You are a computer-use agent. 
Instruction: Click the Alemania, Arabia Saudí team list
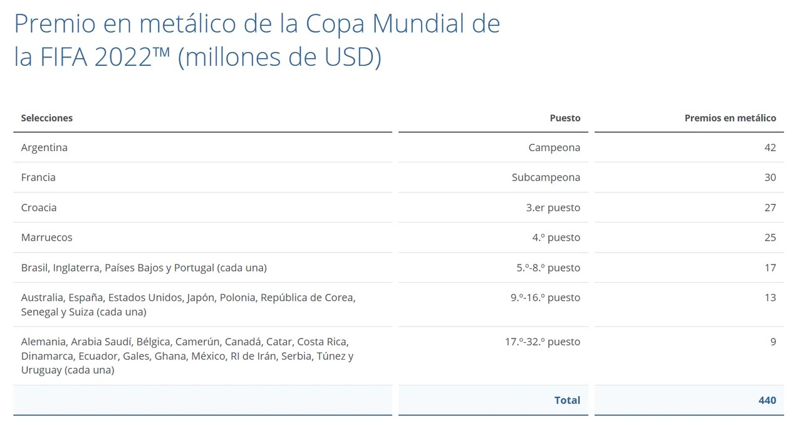click(x=187, y=356)
